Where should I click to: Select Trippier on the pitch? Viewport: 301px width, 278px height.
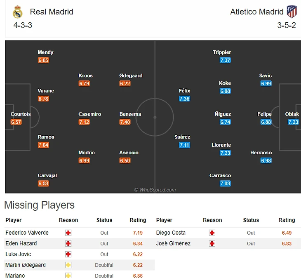pyautogui.click(x=222, y=52)
